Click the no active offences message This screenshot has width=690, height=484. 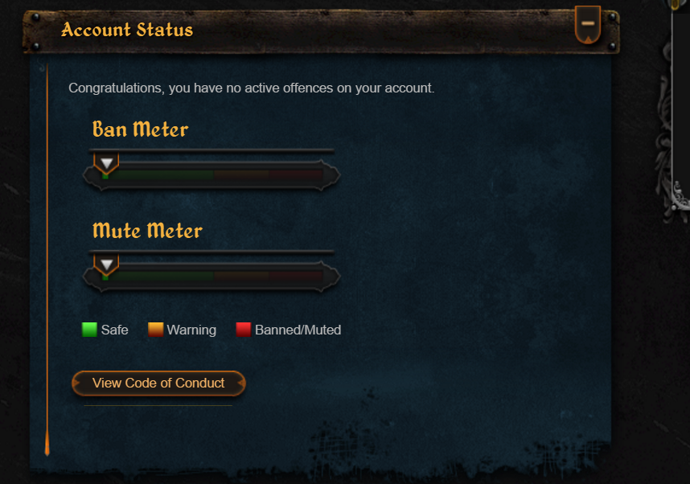point(251,88)
